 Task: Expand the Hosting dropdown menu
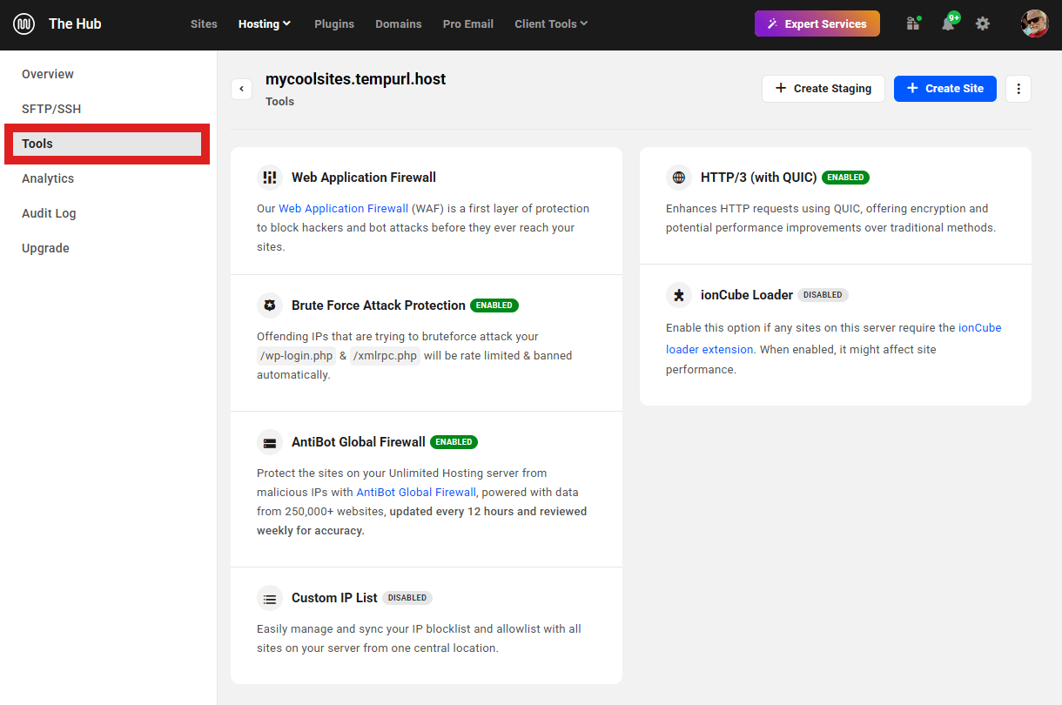tap(265, 23)
